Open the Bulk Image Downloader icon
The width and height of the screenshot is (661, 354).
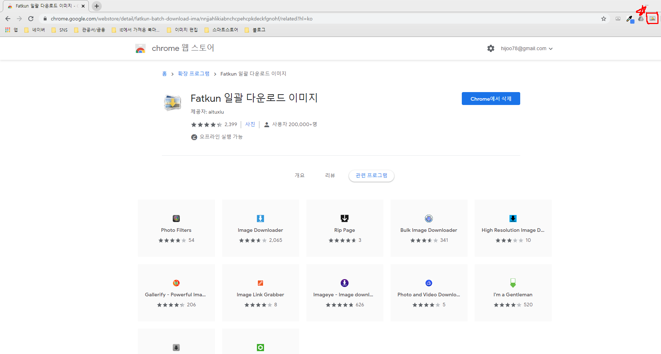429,218
